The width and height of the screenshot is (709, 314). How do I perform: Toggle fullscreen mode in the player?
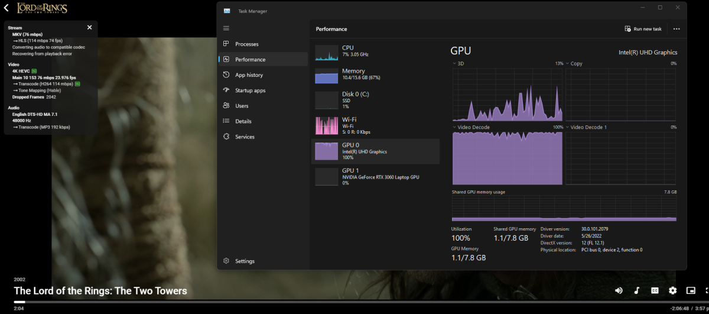(707, 290)
